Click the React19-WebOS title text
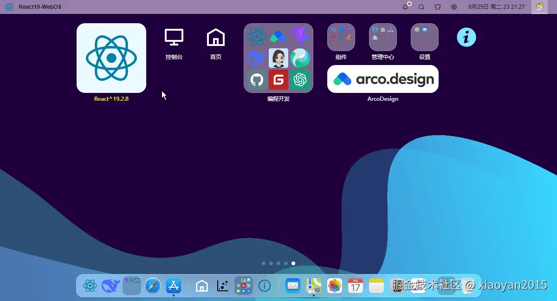The width and height of the screenshot is (557, 301). [x=40, y=7]
